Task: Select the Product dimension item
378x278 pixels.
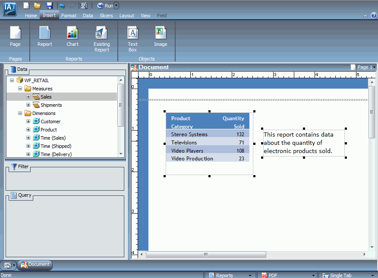Action: coord(49,130)
